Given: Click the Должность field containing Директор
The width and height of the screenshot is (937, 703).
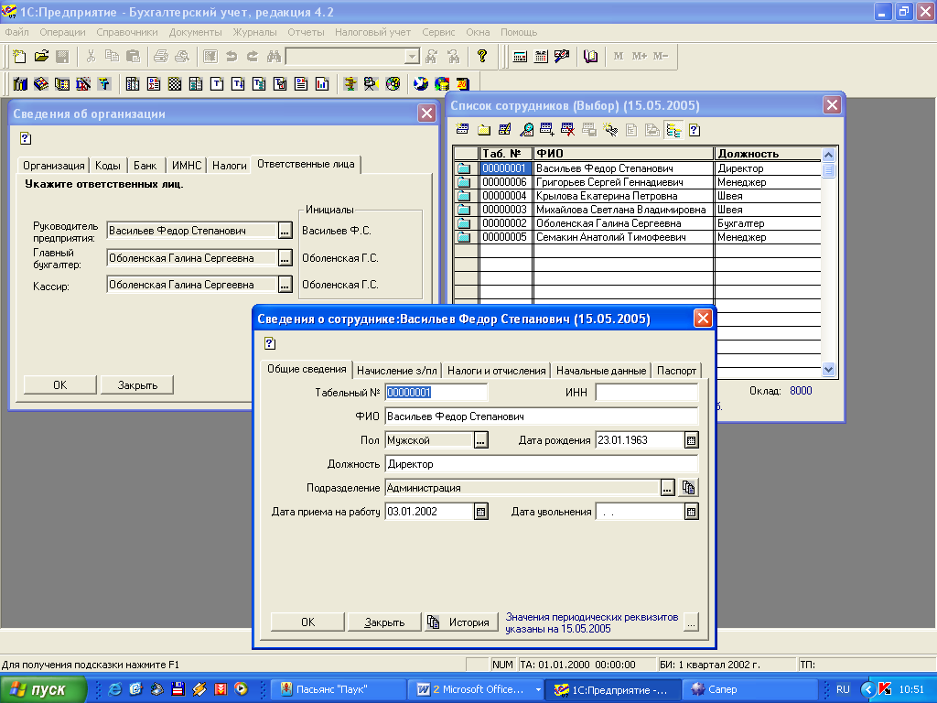Looking at the screenshot, I should (x=542, y=464).
